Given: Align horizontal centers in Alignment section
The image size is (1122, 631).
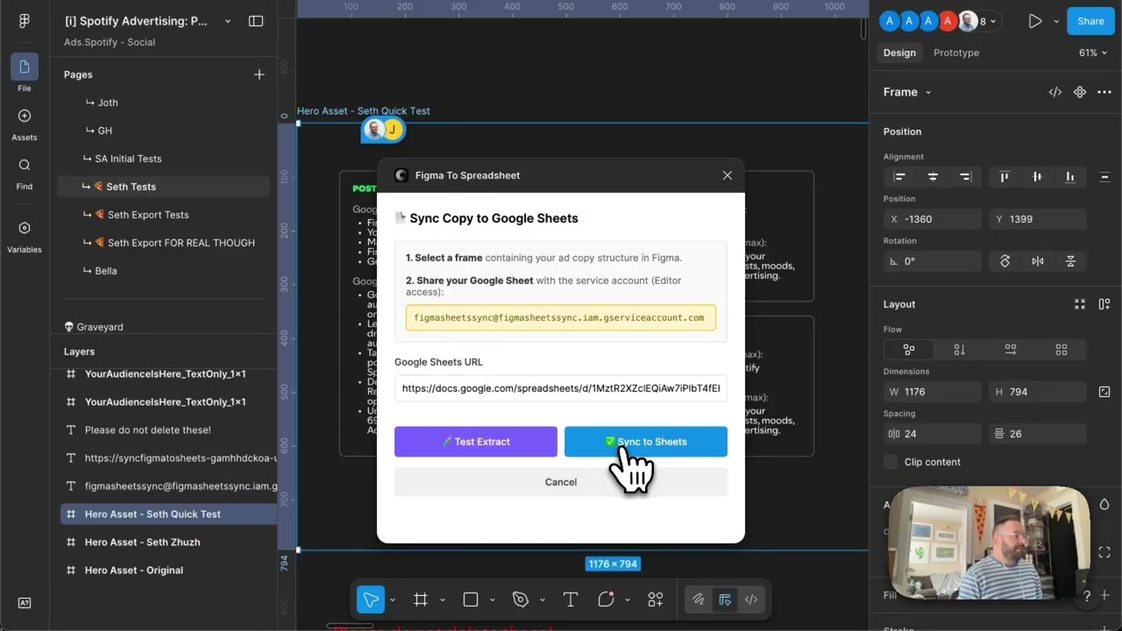Looking at the screenshot, I should (x=933, y=177).
